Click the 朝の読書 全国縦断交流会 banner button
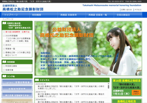 coord(17,95)
